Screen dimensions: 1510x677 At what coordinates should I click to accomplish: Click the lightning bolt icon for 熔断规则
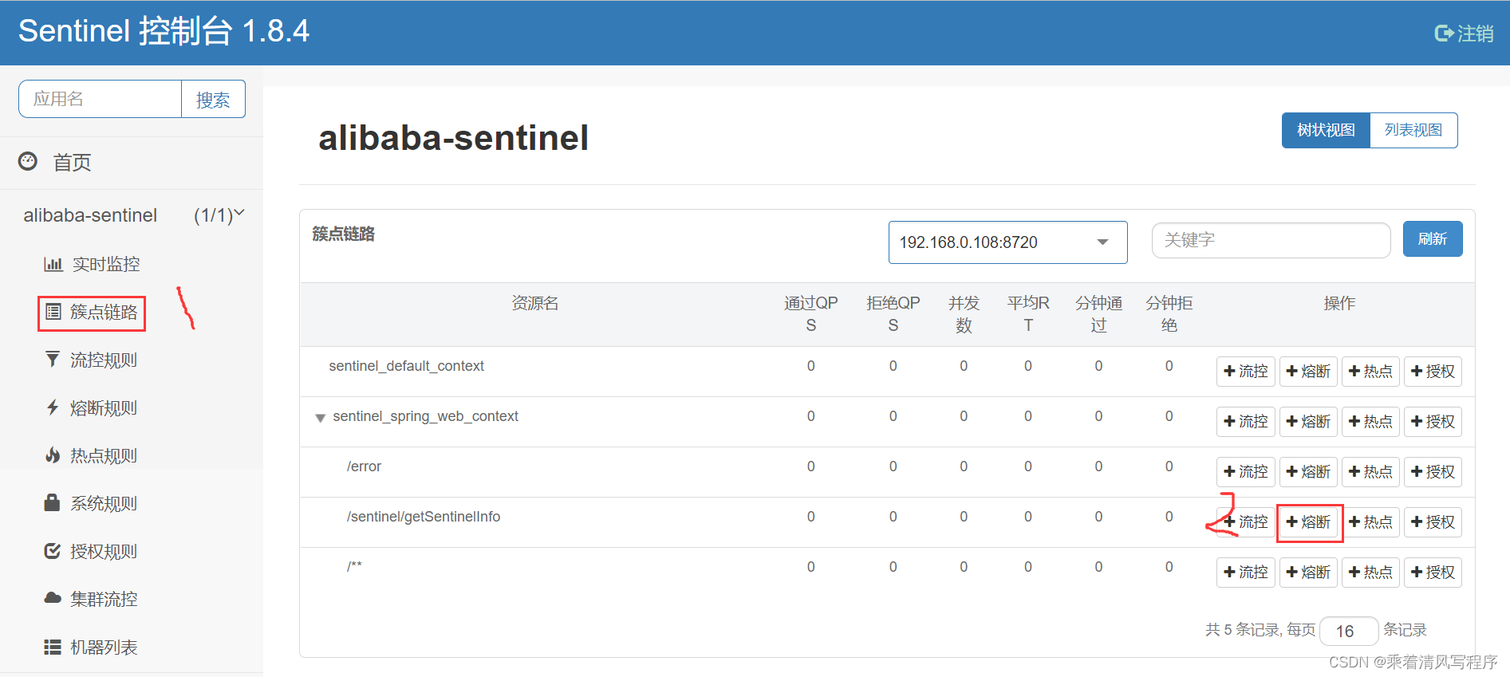click(x=53, y=407)
